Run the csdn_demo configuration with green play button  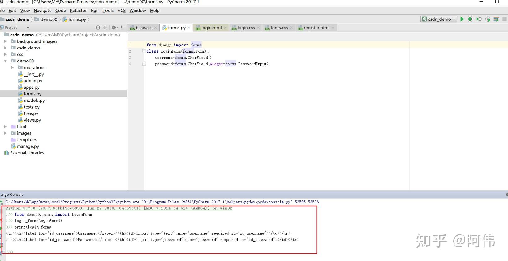tap(462, 19)
